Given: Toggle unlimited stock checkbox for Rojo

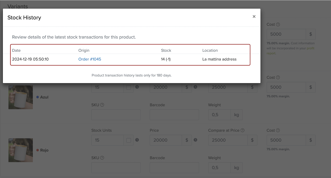Looking at the screenshot, I should coord(129,140).
